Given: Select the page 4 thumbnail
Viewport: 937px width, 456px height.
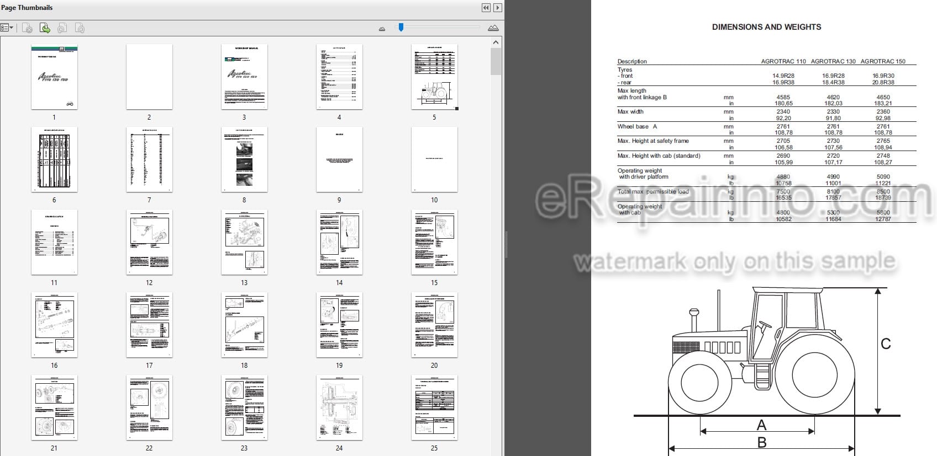Looking at the screenshot, I should pyautogui.click(x=339, y=77).
